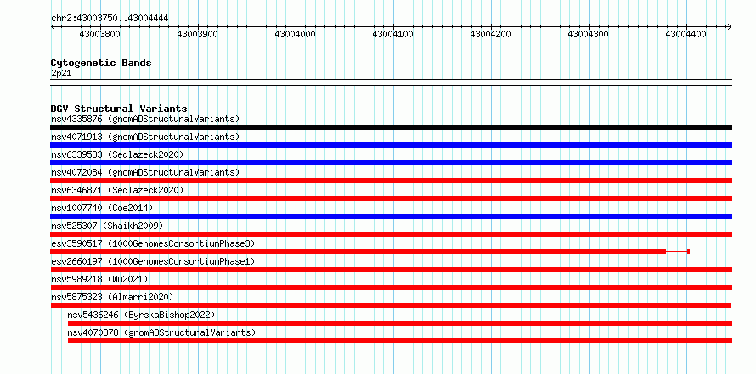Screen dimensions: 756x374
Task: Select the red nsv5436246 variant bar
Action: [x=400, y=323]
